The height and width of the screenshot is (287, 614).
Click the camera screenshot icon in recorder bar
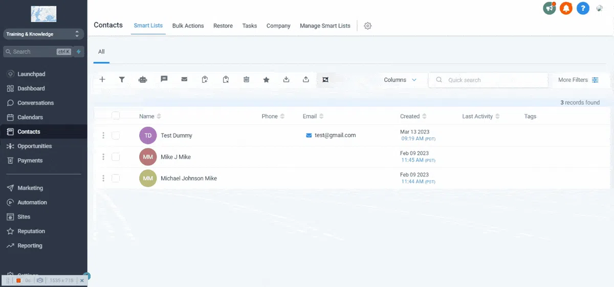(x=40, y=280)
